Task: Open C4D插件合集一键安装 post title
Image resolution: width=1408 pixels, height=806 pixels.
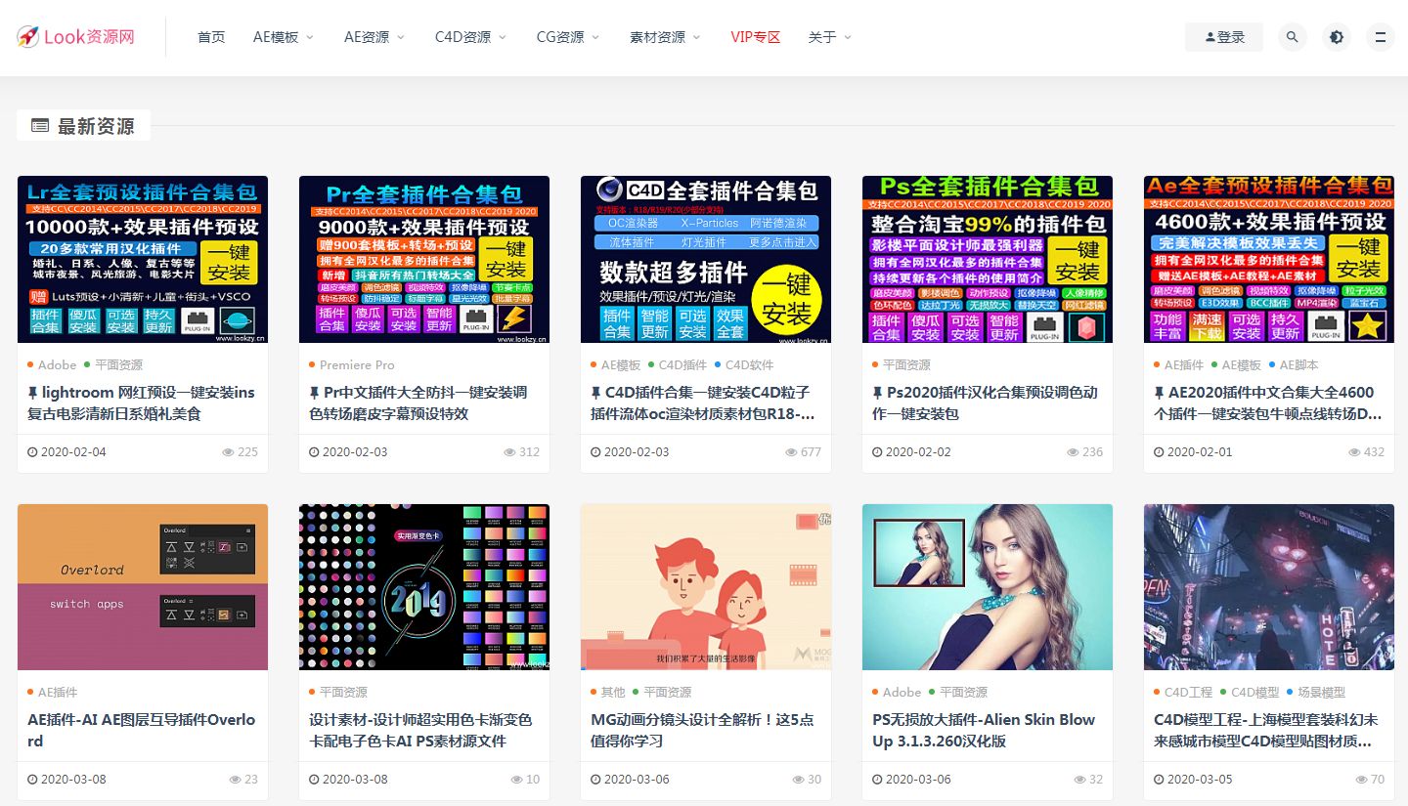Action: click(x=703, y=403)
